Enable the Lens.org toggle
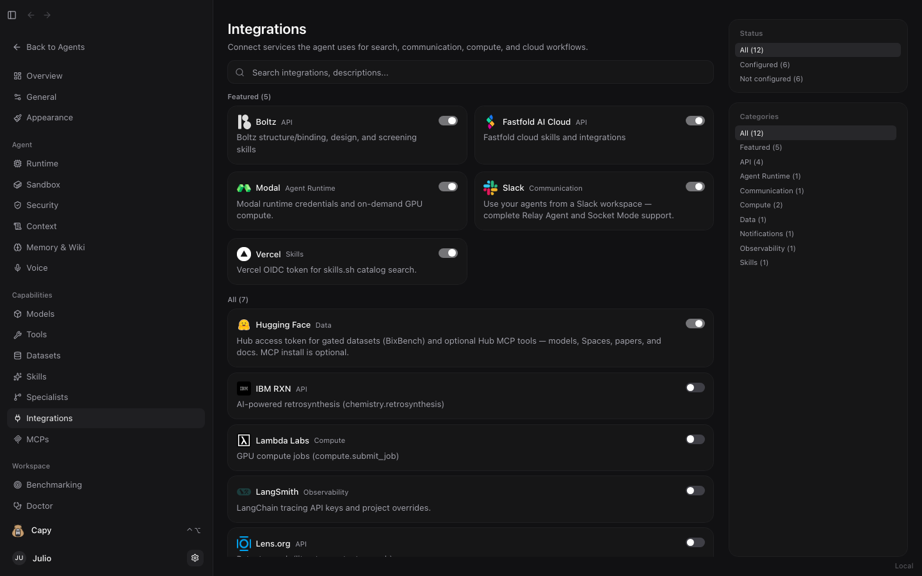Viewport: 922px width, 576px height. coord(695,543)
